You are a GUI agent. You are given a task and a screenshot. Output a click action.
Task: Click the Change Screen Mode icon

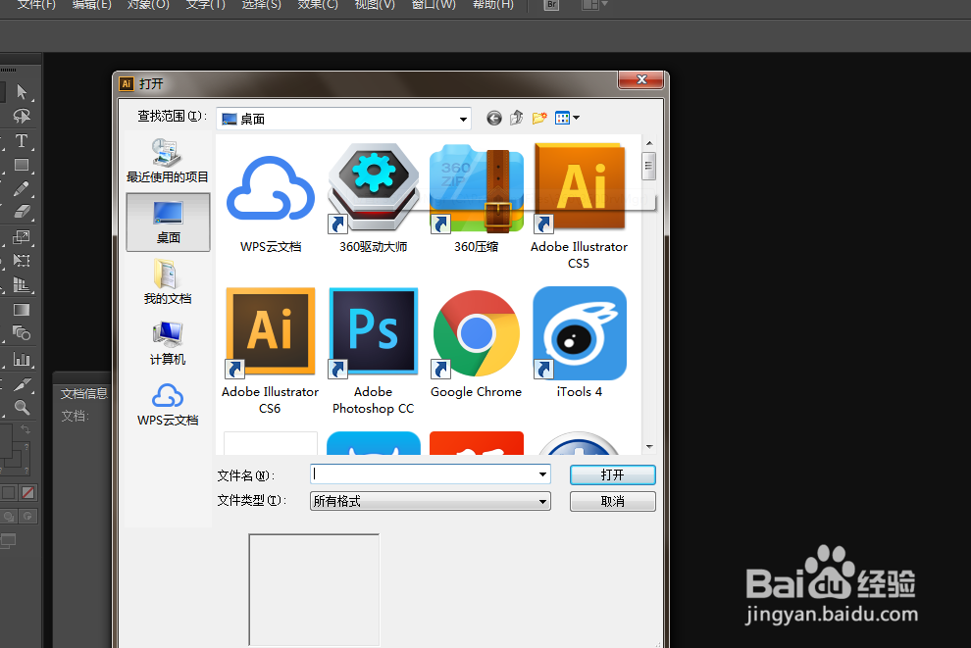tap(9, 541)
